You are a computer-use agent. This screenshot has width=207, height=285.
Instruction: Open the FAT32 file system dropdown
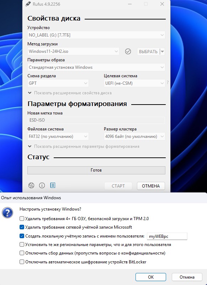click(58, 136)
